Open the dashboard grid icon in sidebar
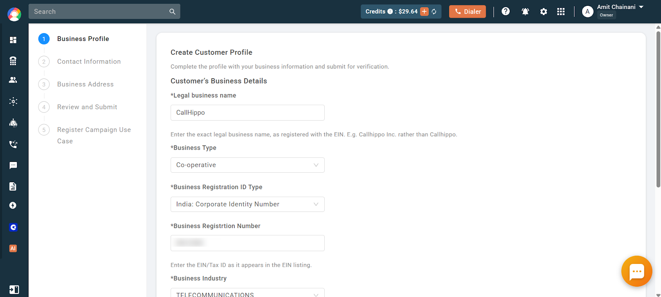The height and width of the screenshot is (297, 661). coord(13,40)
